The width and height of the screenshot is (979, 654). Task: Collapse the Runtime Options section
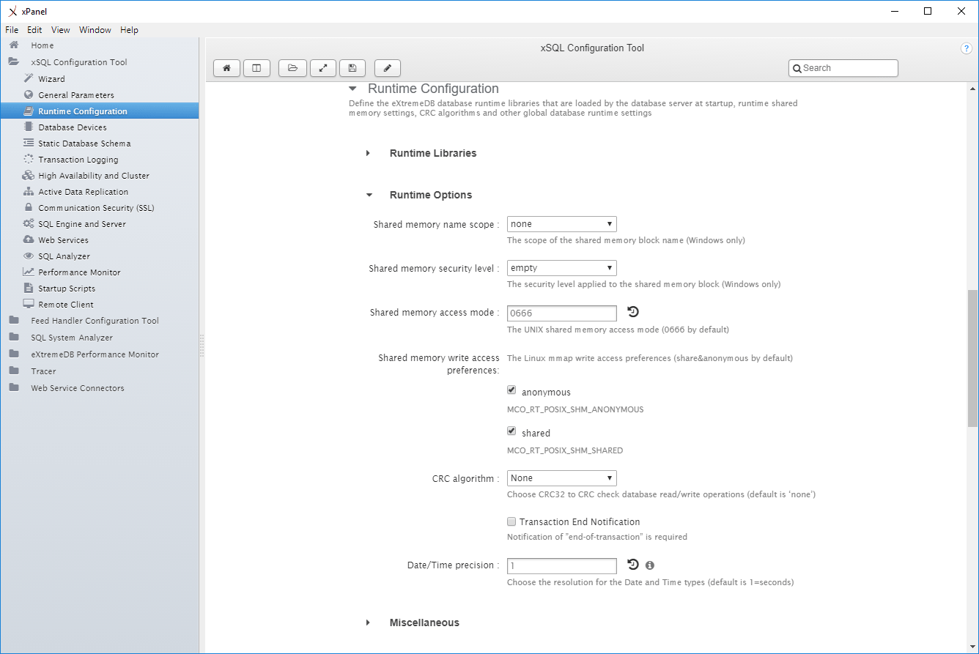(x=370, y=196)
